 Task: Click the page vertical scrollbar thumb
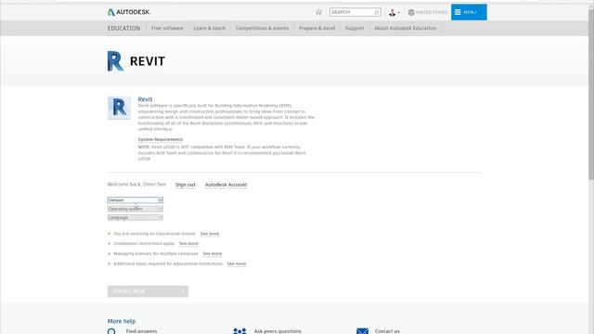coord(591,95)
